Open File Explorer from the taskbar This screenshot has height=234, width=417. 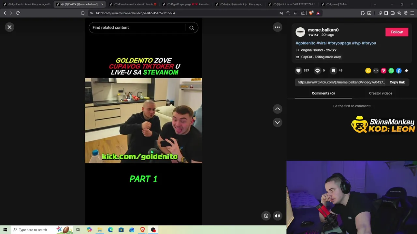click(100, 230)
